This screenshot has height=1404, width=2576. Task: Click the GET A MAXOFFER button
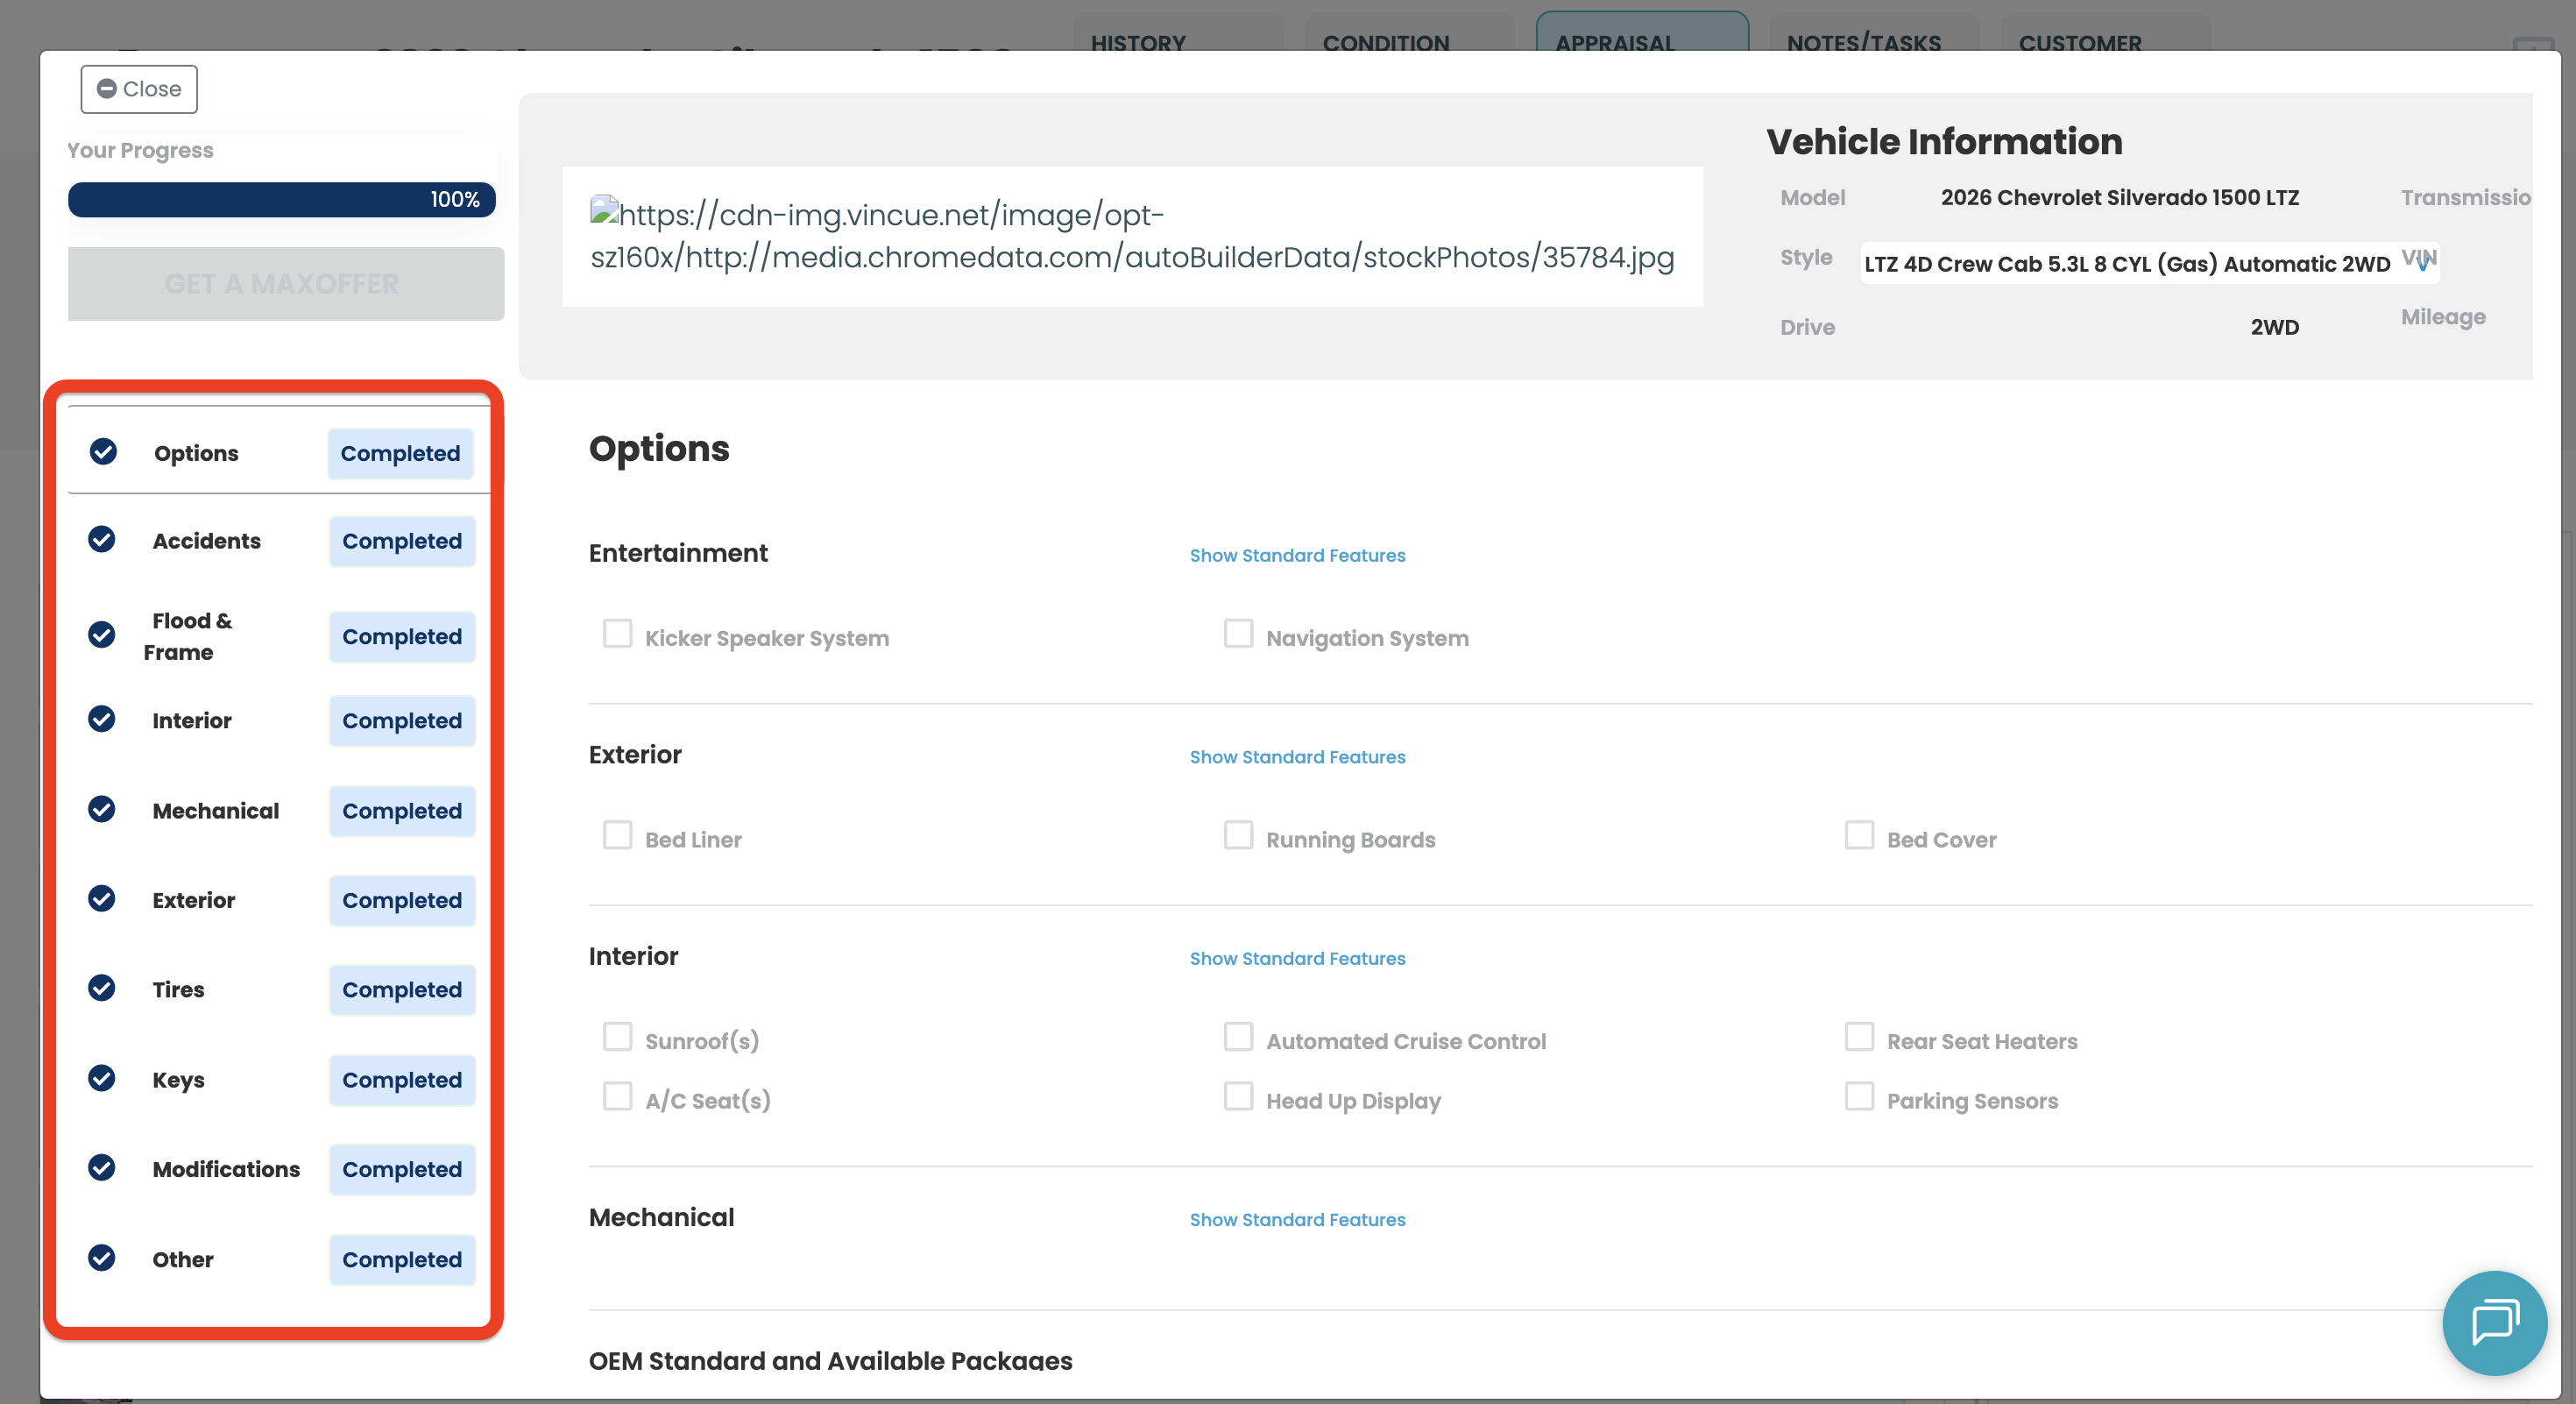pos(286,284)
